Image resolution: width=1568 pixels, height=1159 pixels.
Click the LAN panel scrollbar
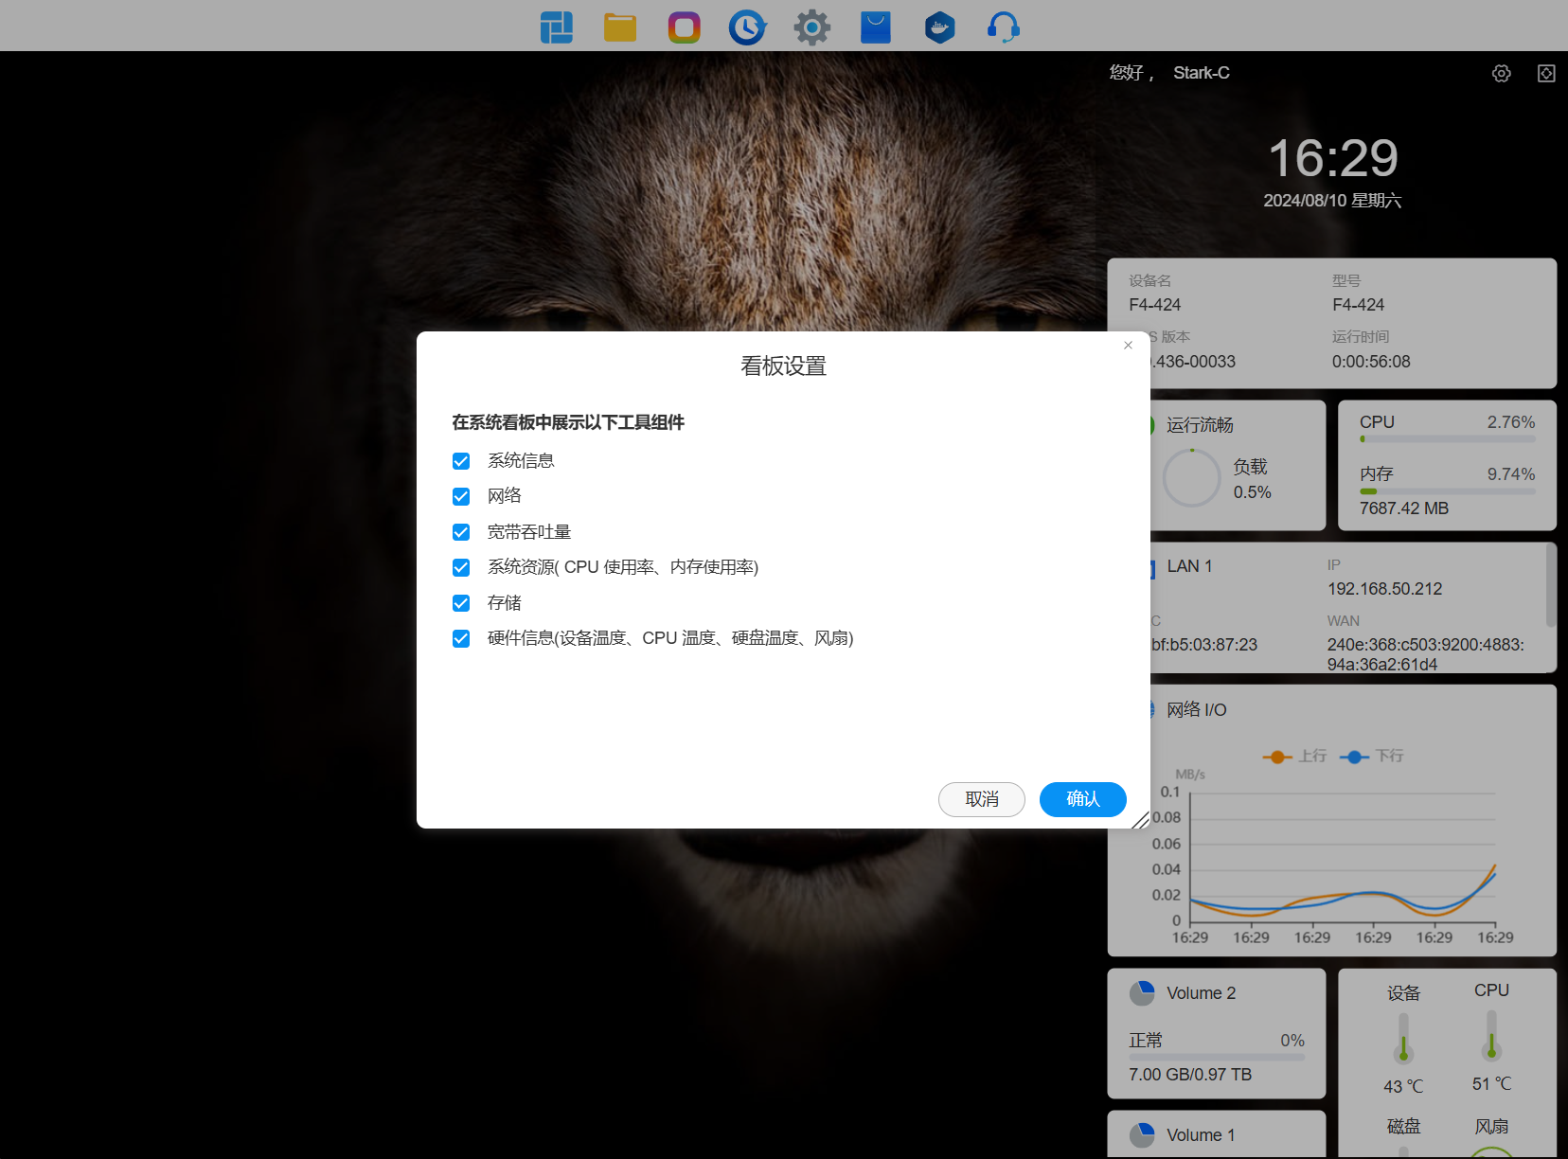coord(1551,584)
